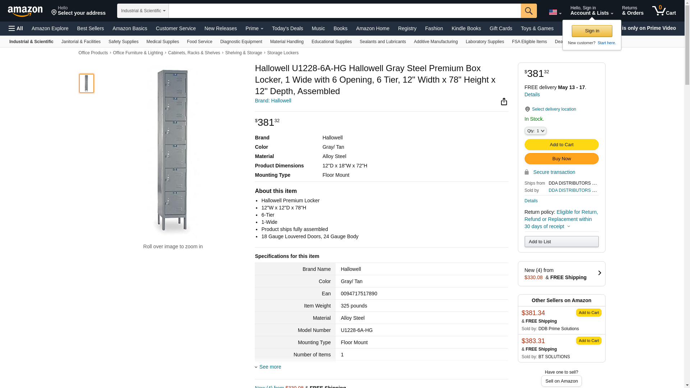The height and width of the screenshot is (388, 690).
Task: Click the delivery location pin 'Select your address'
Action: [x=78, y=11]
